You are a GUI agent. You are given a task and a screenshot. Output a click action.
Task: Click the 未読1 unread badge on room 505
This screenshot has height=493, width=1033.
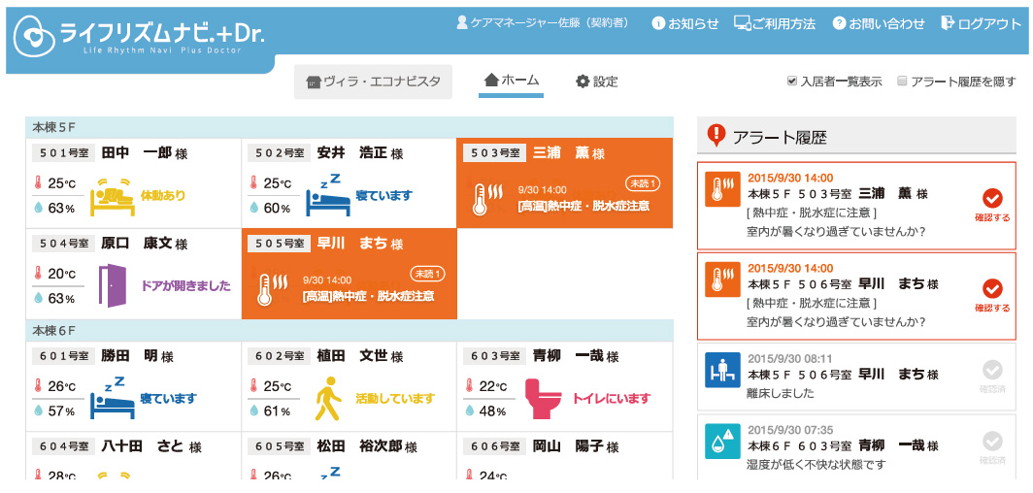[x=427, y=273]
